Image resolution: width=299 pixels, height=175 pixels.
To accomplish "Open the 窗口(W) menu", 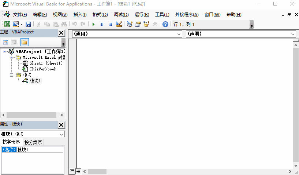I will pos(212,15).
